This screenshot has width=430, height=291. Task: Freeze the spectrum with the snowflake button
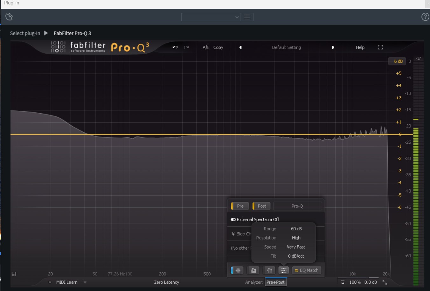(x=238, y=270)
